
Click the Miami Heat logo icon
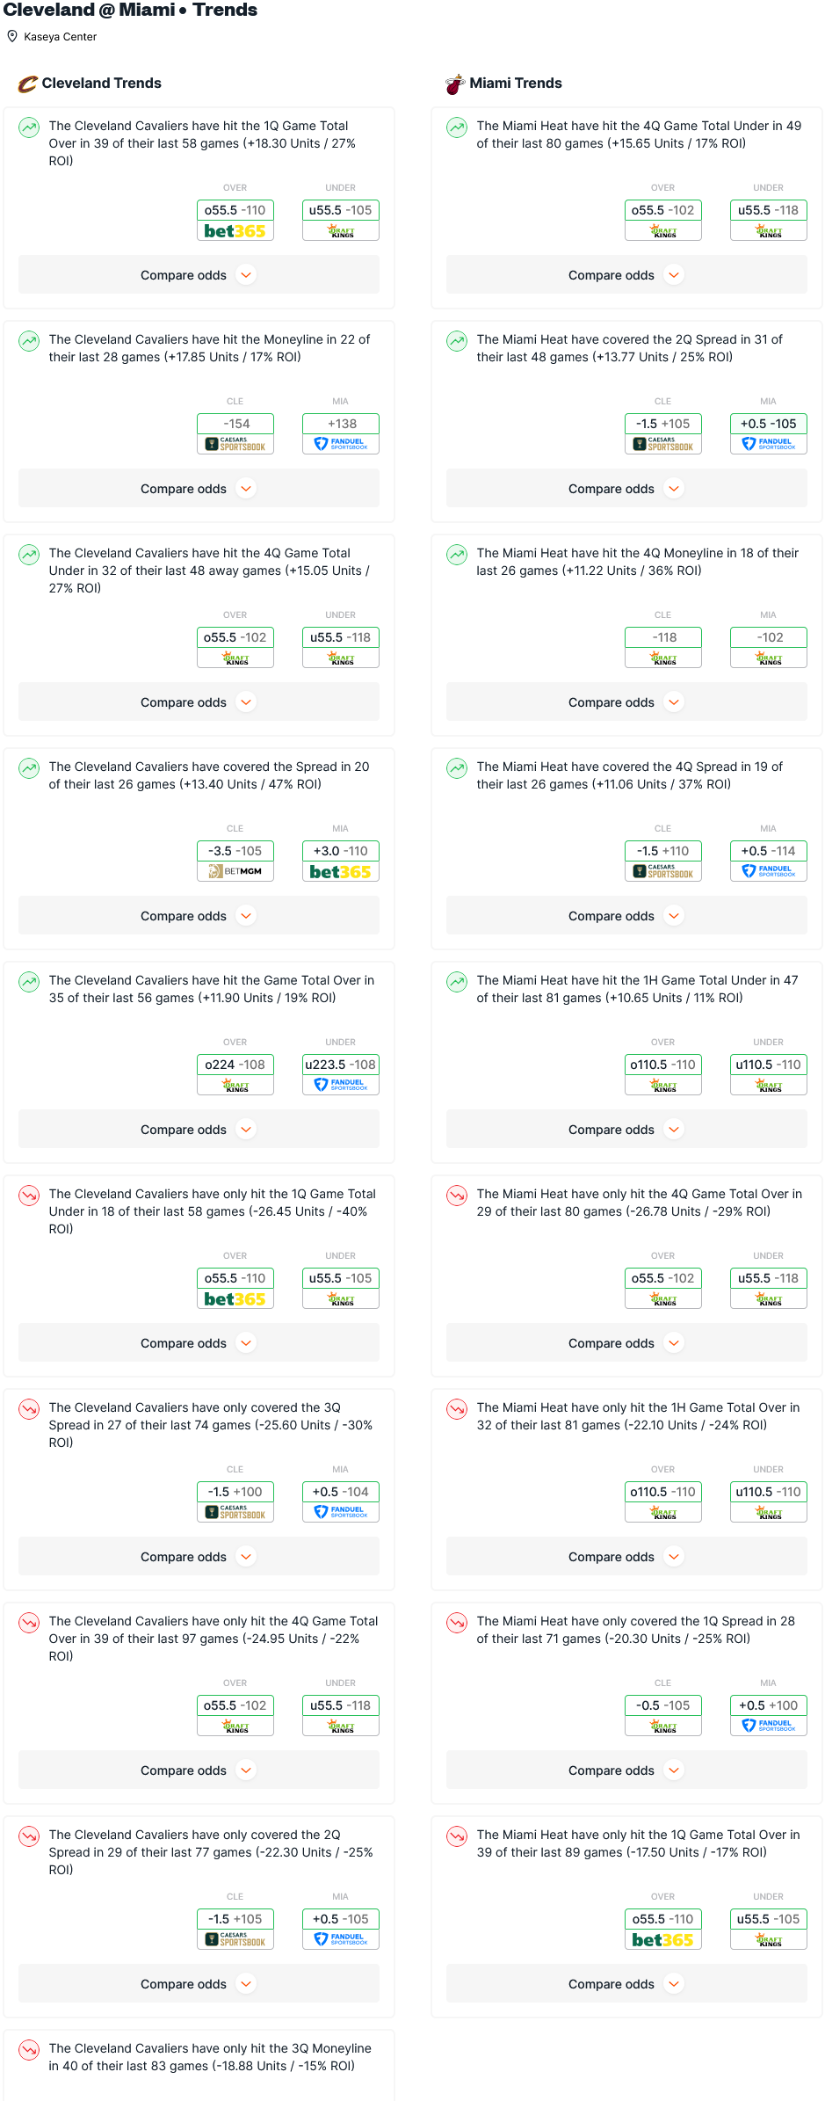point(455,84)
